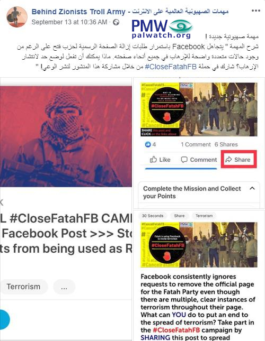Image resolution: width=265 pixels, height=341 pixels.
Task: Open the lower #CloseFatahFB militants photo
Action: [199, 245]
